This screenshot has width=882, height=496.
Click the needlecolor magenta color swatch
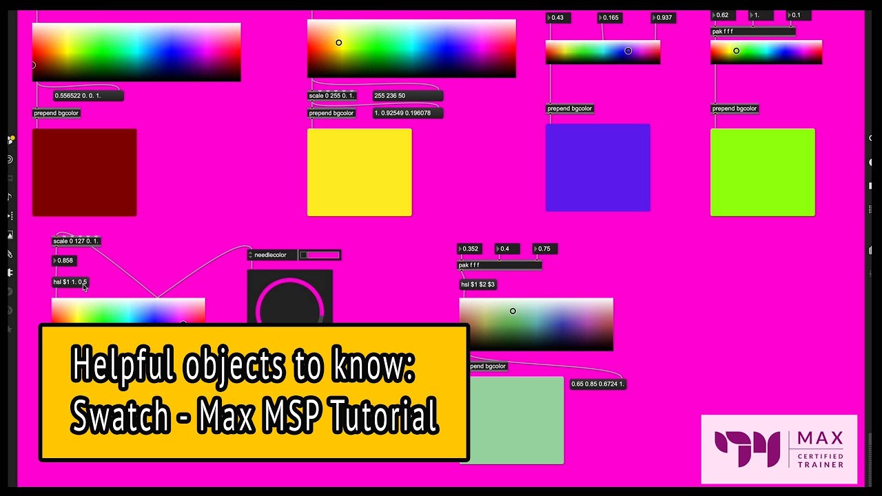(324, 255)
